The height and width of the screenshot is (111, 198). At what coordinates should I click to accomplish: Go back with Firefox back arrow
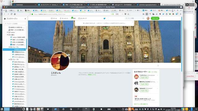[5, 14]
